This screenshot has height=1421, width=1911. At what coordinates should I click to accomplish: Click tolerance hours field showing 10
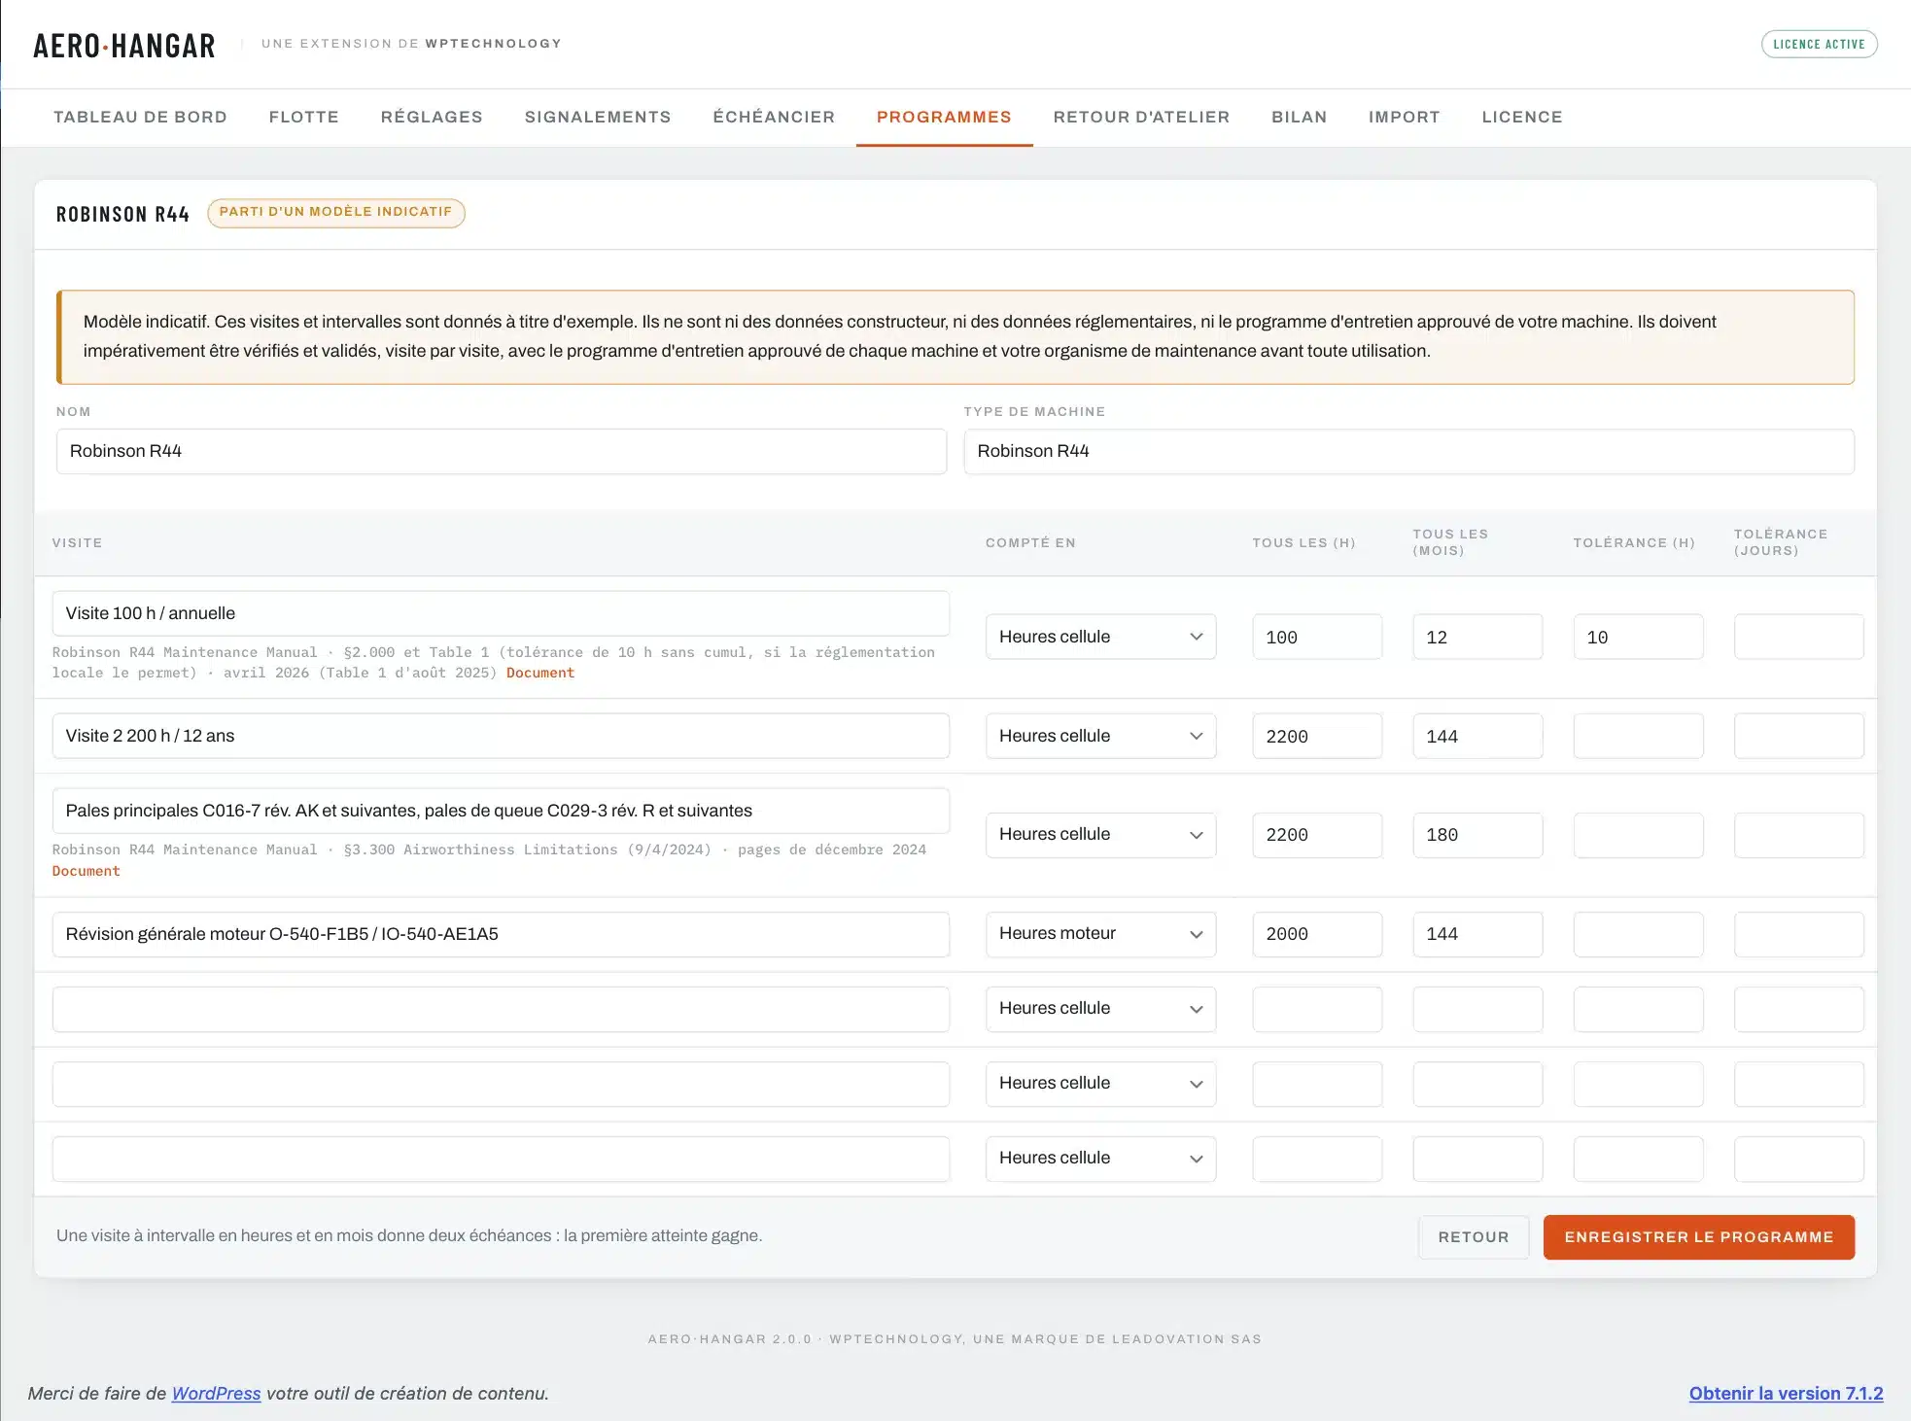click(x=1638, y=637)
